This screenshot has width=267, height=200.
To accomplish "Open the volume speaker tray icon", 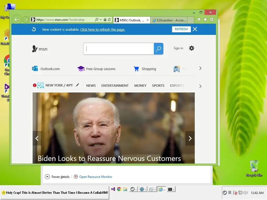I will [x=246, y=193].
